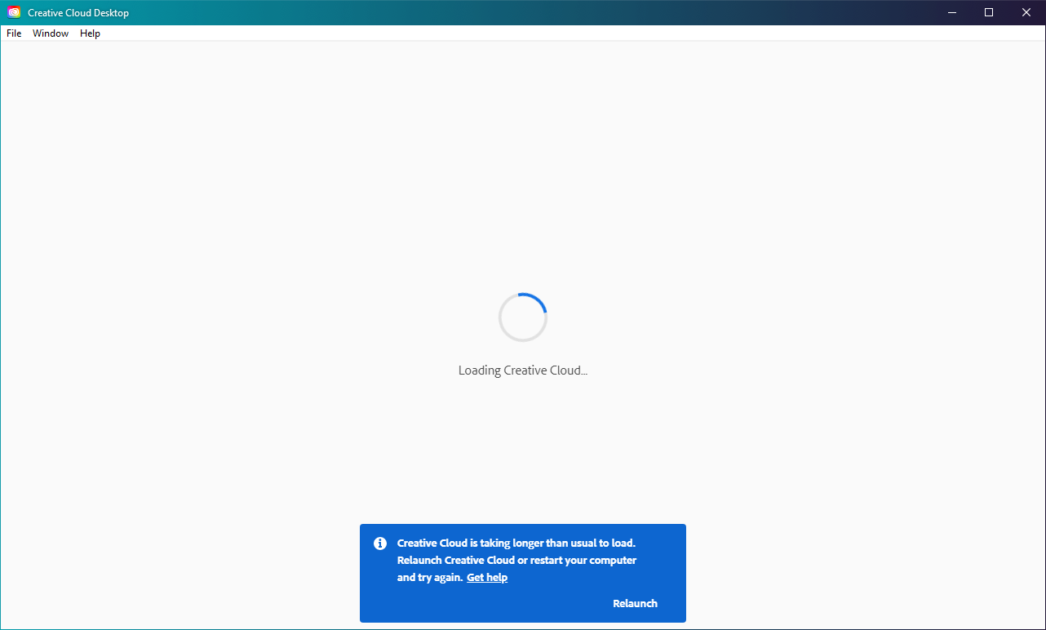Click the Creative Cloud logo in the title bar

tap(13, 12)
